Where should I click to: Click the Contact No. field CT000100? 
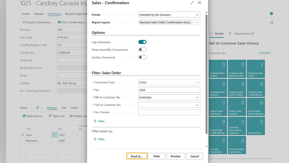[x=72, y=53]
